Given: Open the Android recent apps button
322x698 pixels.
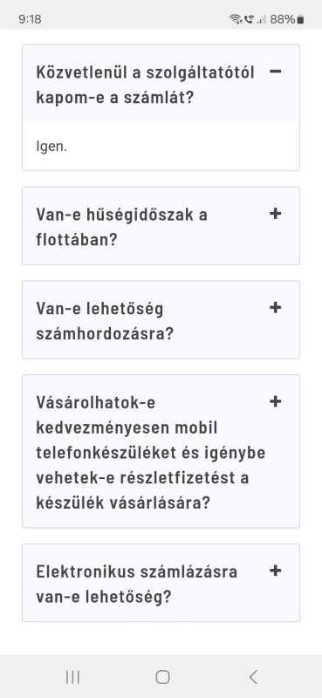Looking at the screenshot, I should tap(72, 677).
